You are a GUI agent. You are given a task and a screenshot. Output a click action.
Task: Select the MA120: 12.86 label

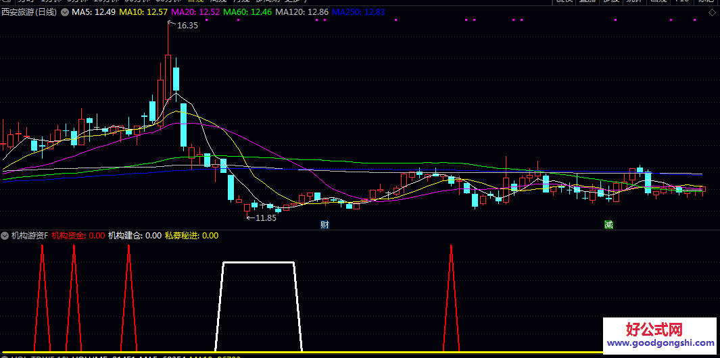coord(302,12)
